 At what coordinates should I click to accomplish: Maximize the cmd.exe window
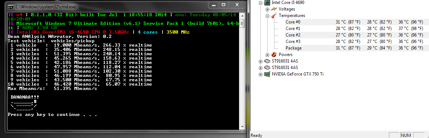click(224, 5)
